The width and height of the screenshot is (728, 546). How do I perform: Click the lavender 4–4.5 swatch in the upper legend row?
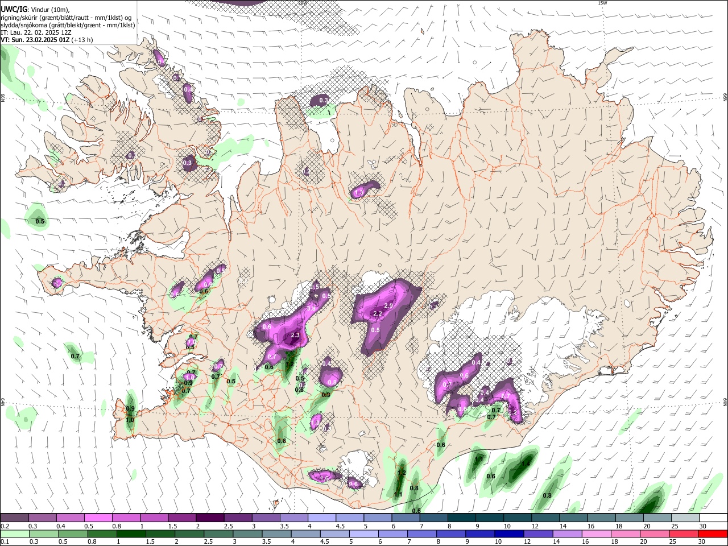pos(322,518)
